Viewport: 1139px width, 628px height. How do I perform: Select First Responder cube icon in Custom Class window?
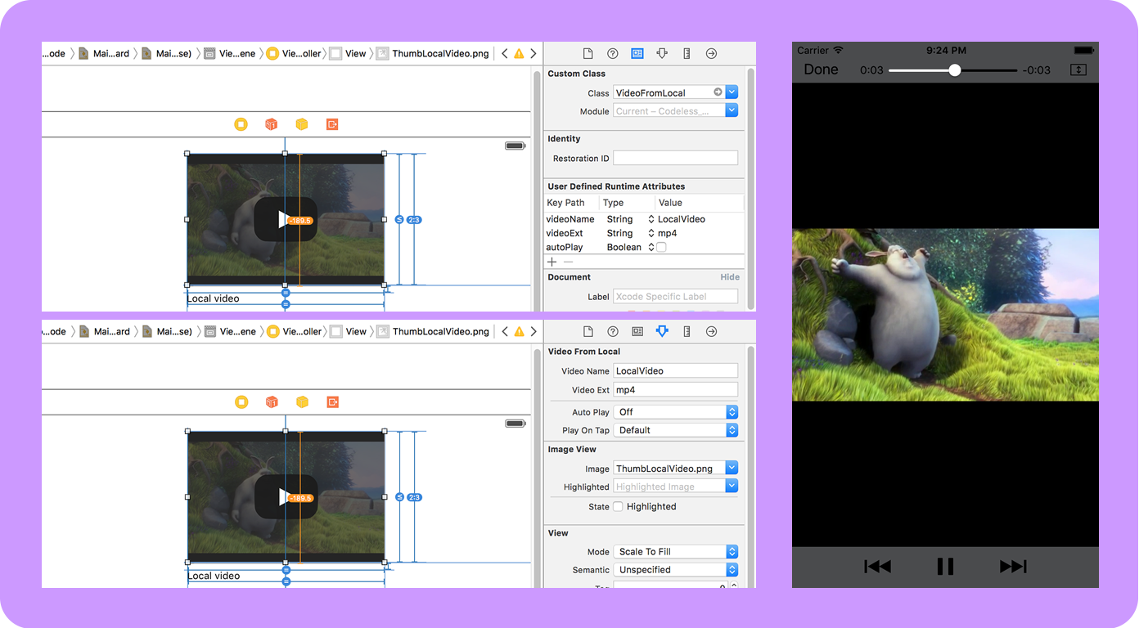click(271, 124)
